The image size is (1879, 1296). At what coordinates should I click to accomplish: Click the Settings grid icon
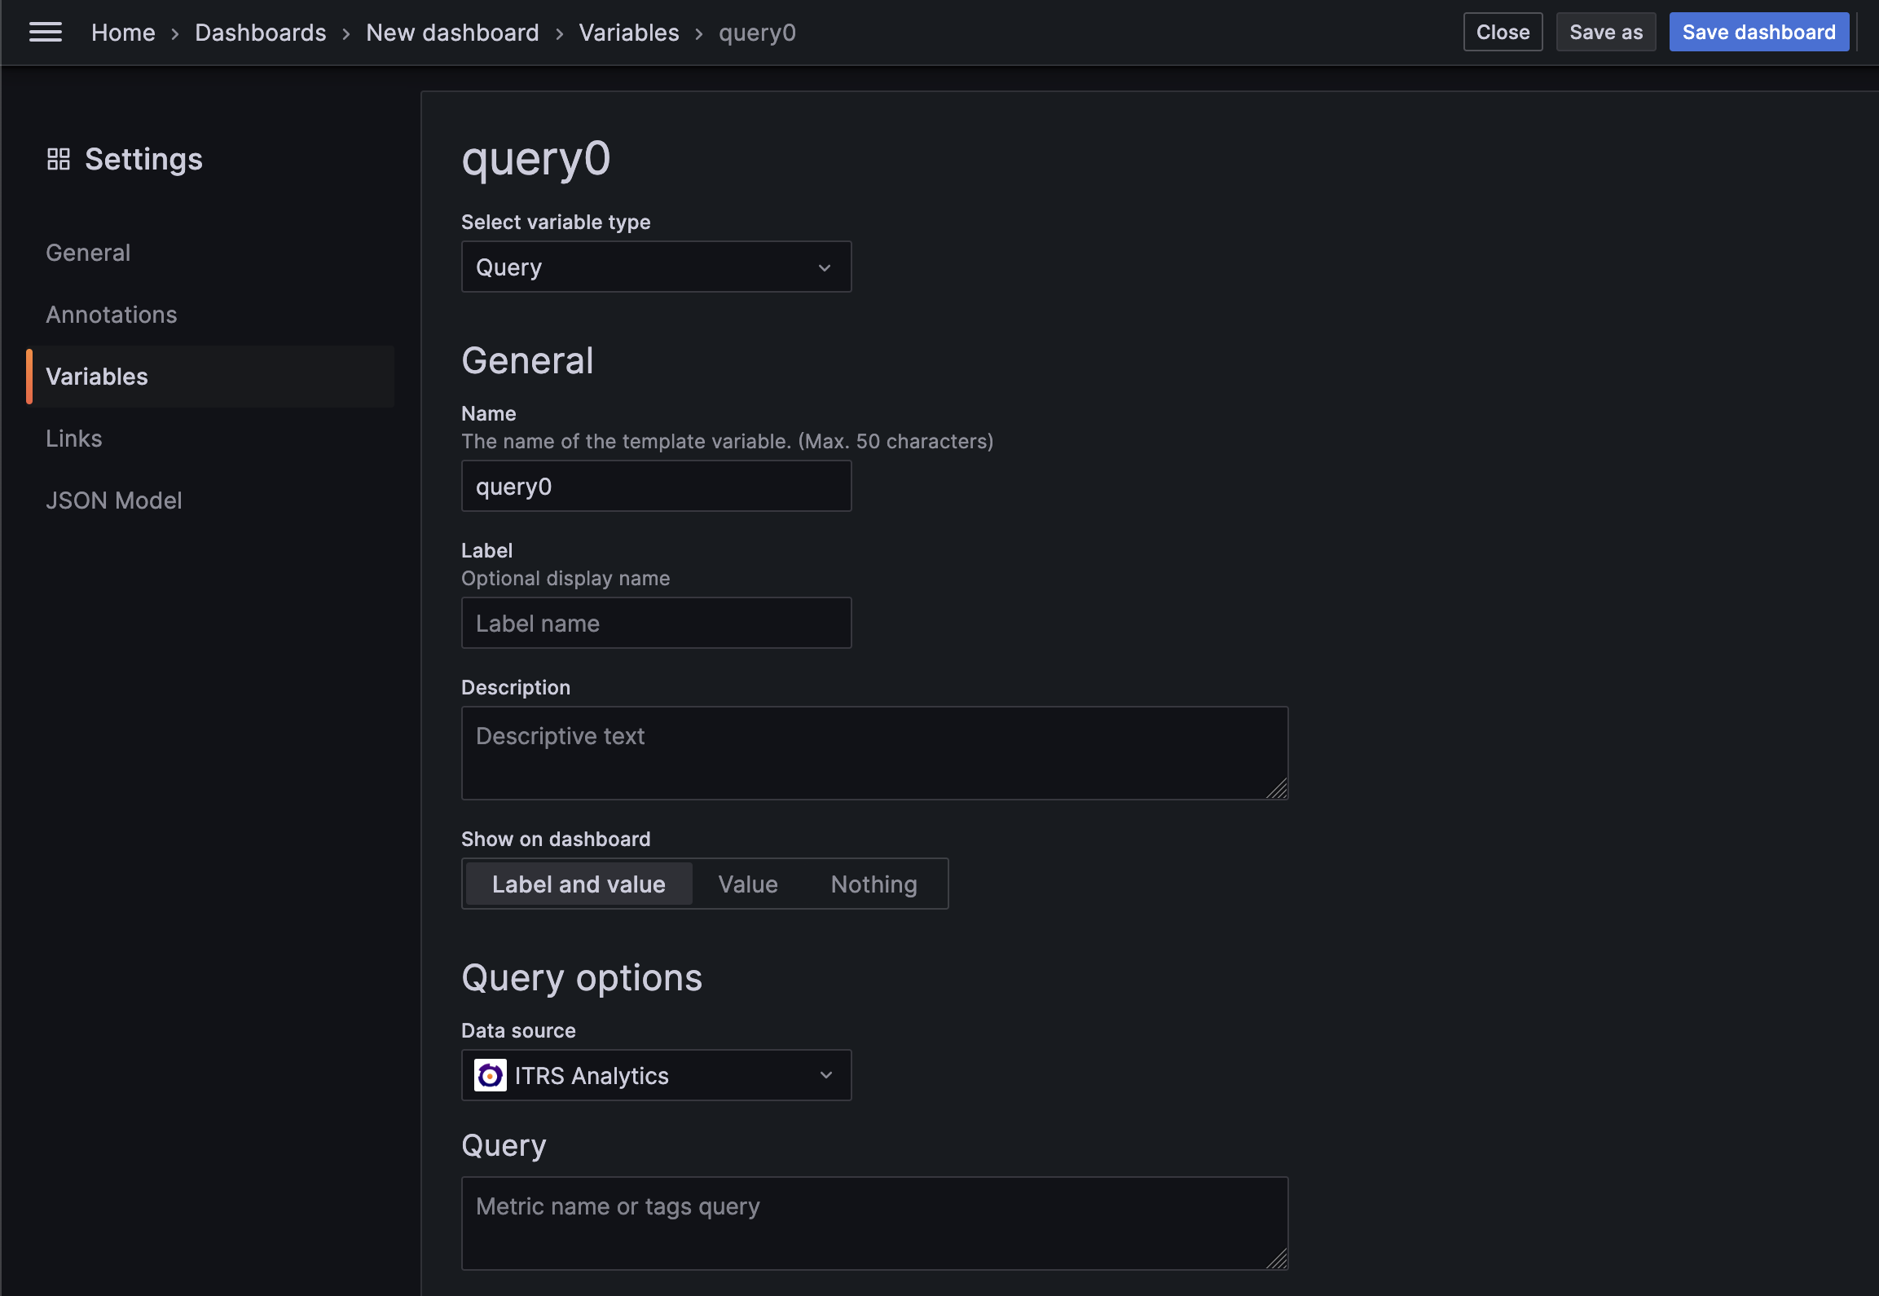point(59,159)
